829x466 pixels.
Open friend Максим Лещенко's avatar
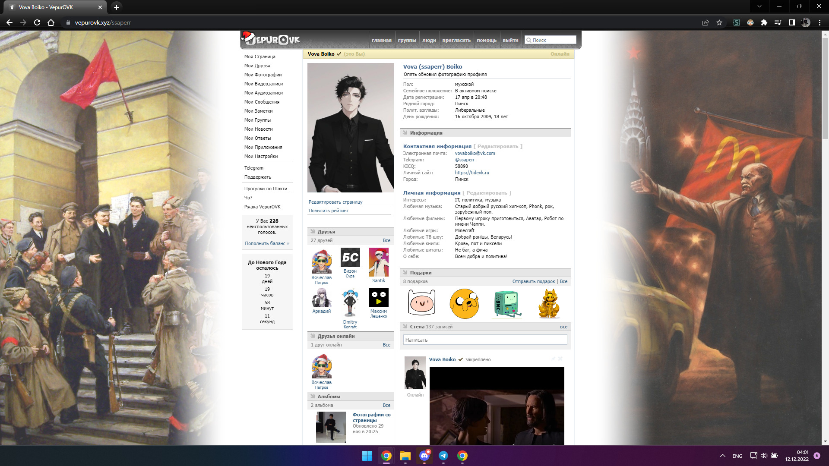coord(379,298)
